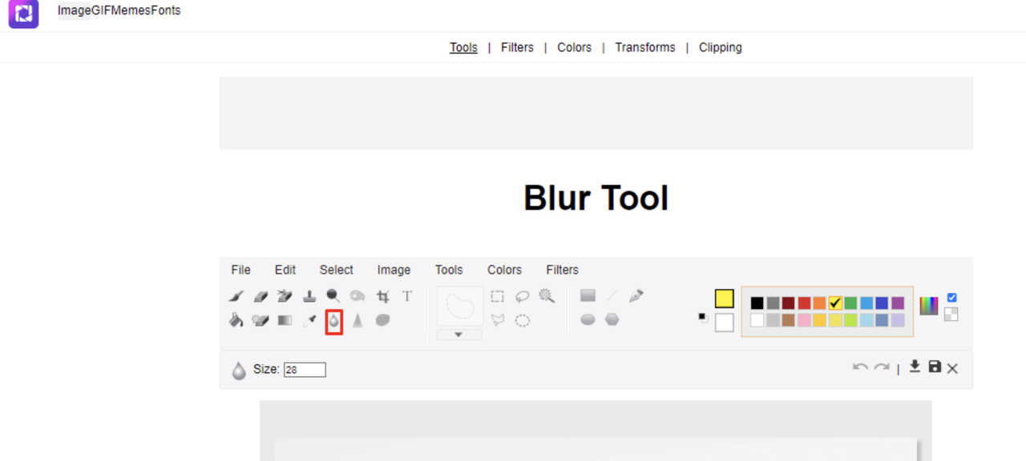Choose the Pen nib tool
This screenshot has width=1026, height=461.
point(636,296)
